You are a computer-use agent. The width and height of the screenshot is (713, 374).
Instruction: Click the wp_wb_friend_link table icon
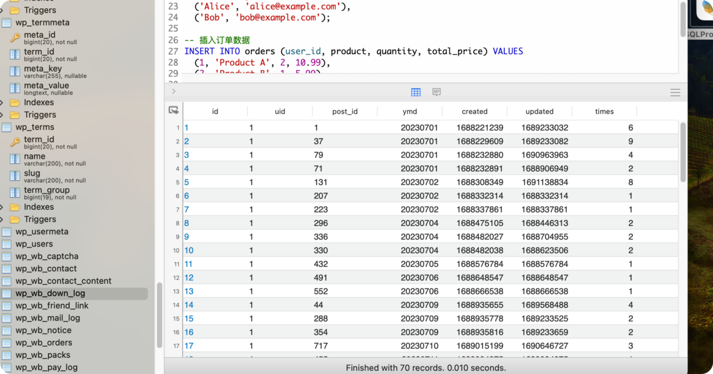pyautogui.click(x=7, y=306)
